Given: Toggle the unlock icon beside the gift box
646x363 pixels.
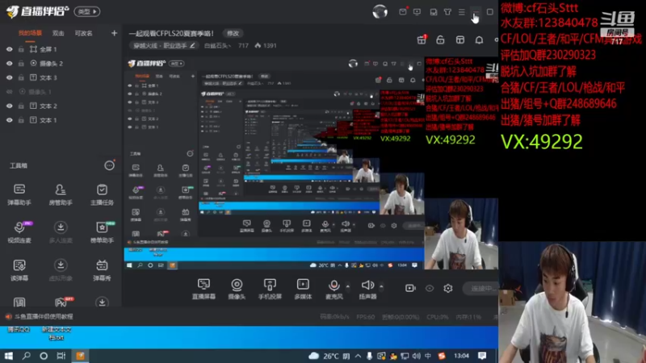Looking at the screenshot, I should (440, 40).
